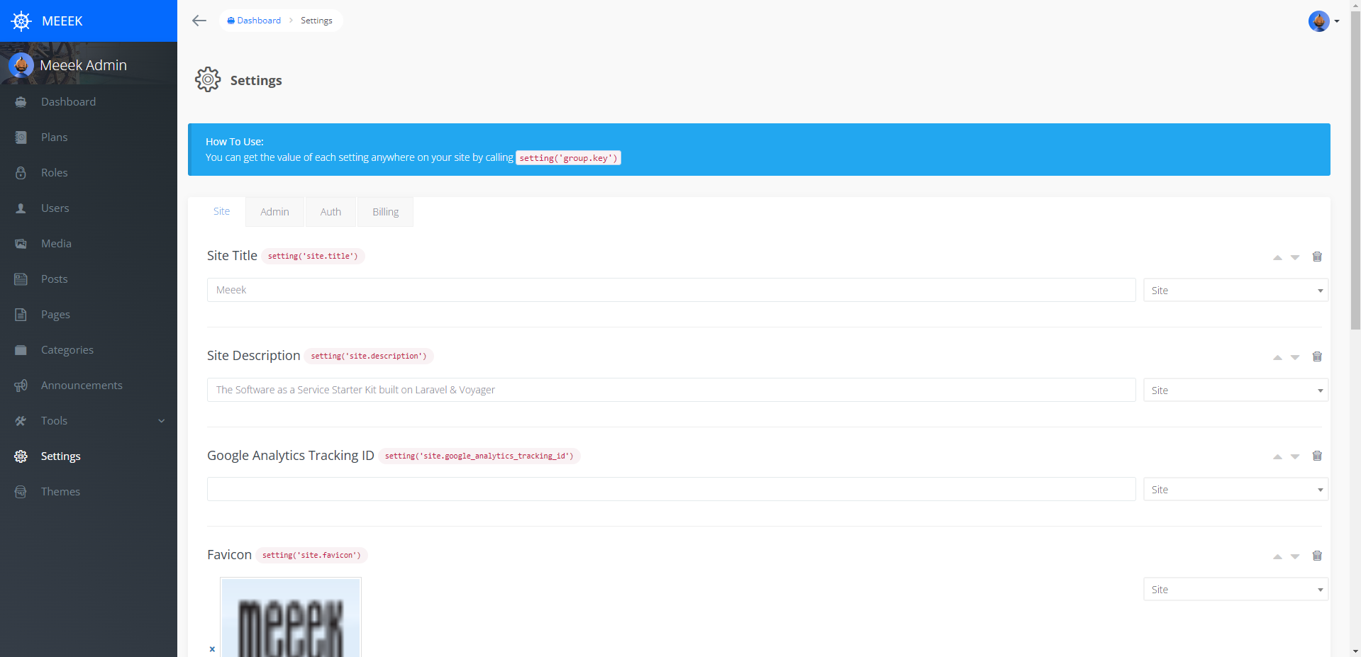Open the Themes section

(x=60, y=491)
